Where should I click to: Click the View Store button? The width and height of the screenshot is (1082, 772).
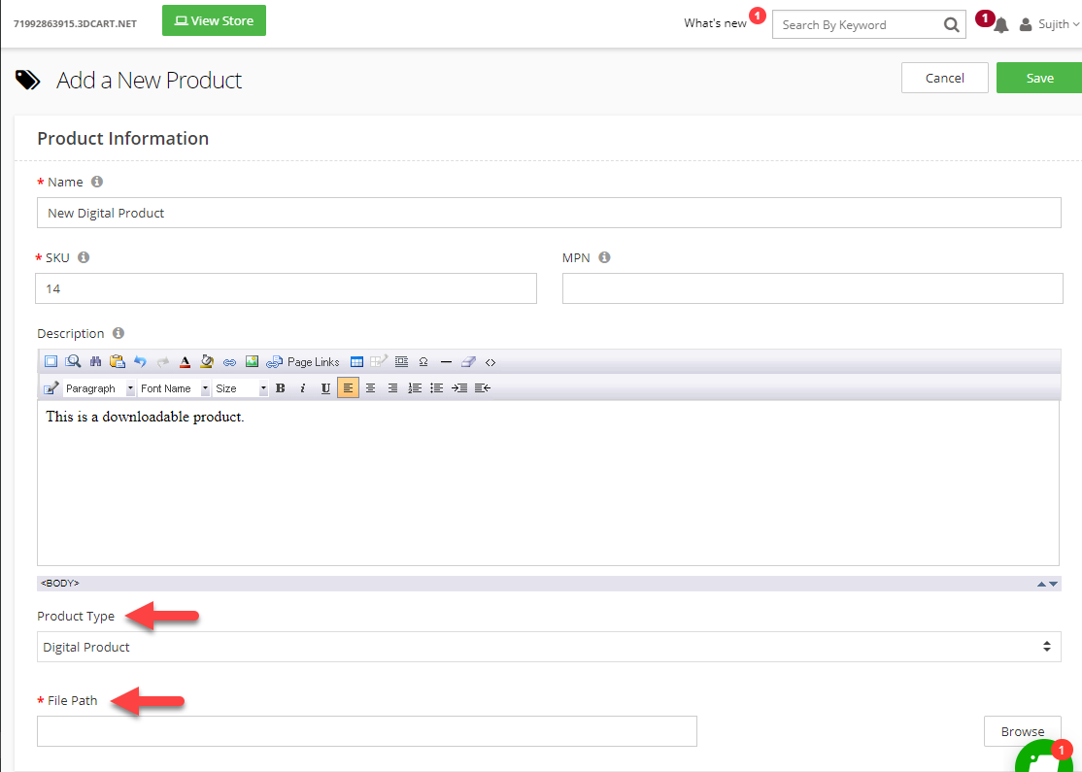pos(214,20)
